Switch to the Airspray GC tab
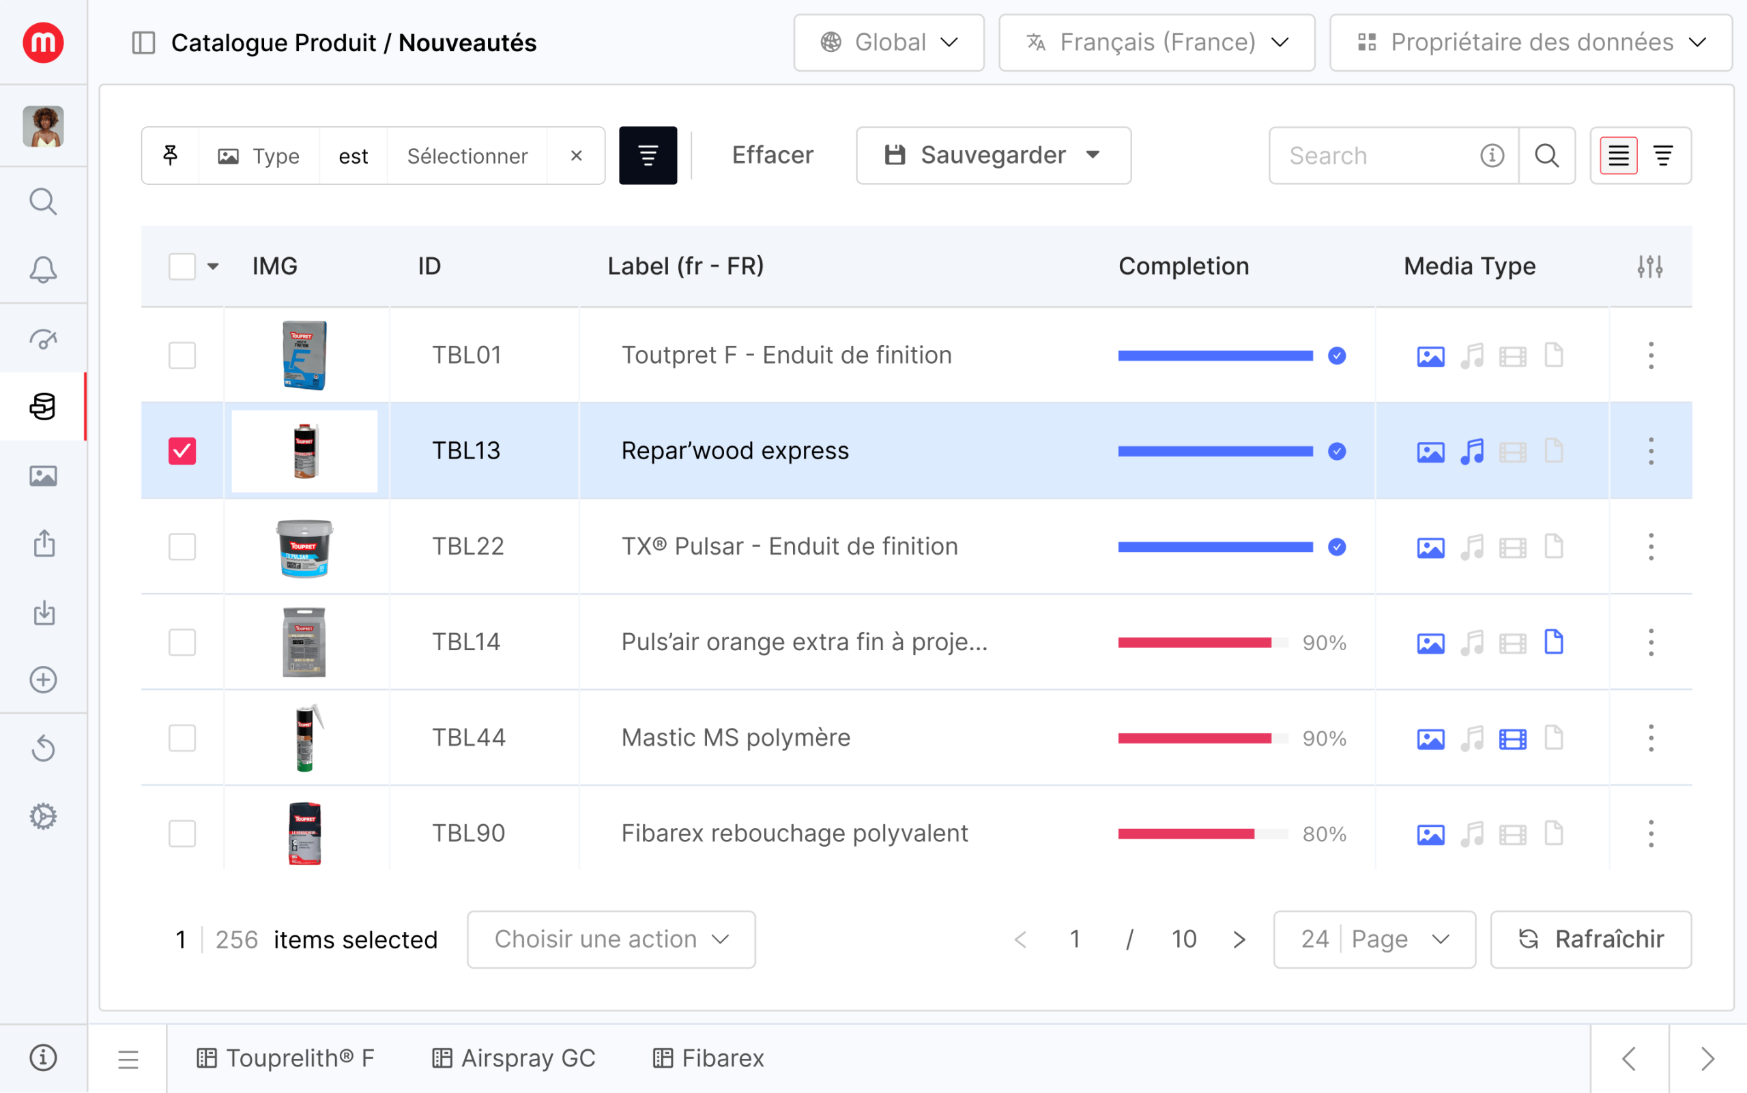Image resolution: width=1747 pixels, height=1093 pixels. pos(514,1058)
